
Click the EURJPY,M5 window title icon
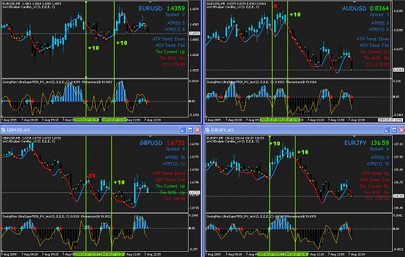[x=207, y=130]
